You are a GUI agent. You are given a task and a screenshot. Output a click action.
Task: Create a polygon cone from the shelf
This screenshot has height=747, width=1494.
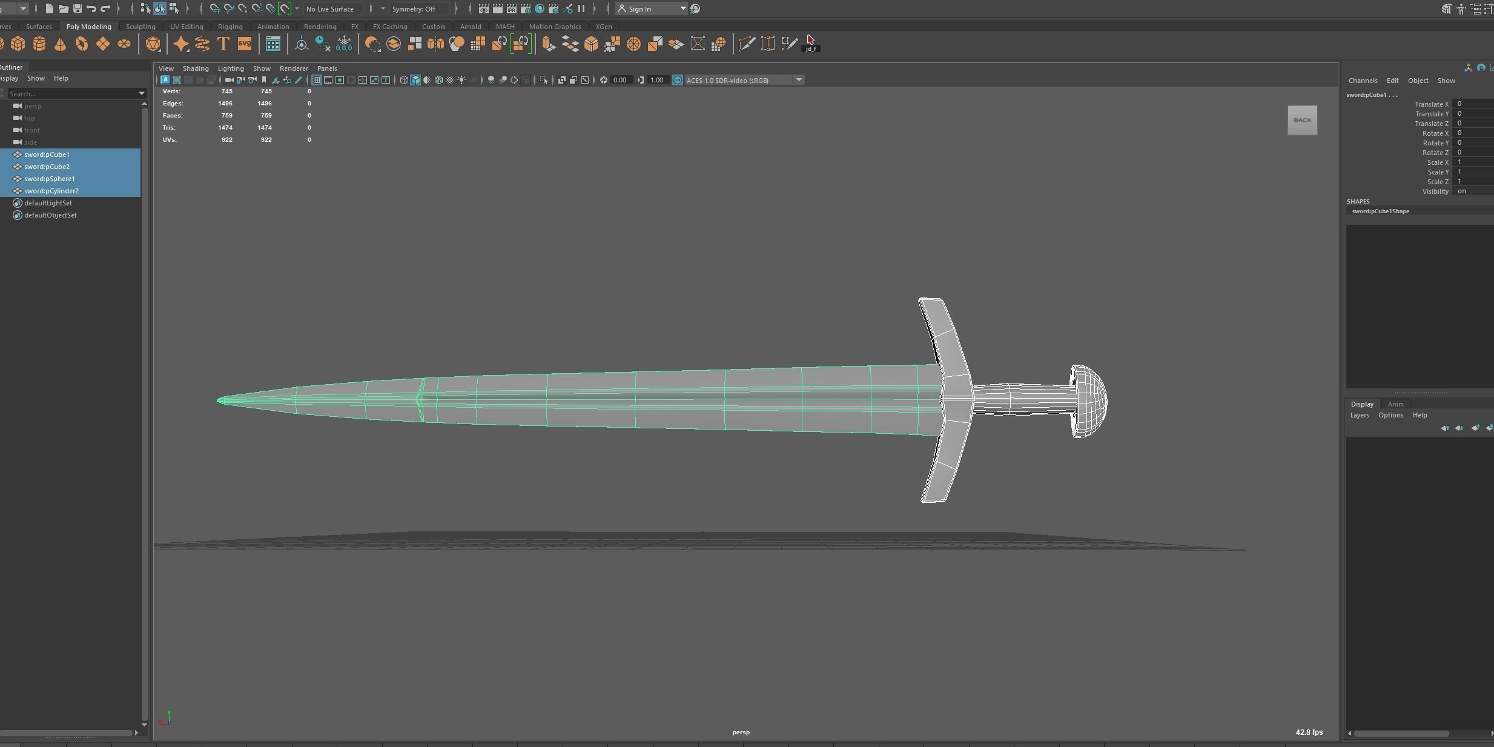point(61,44)
